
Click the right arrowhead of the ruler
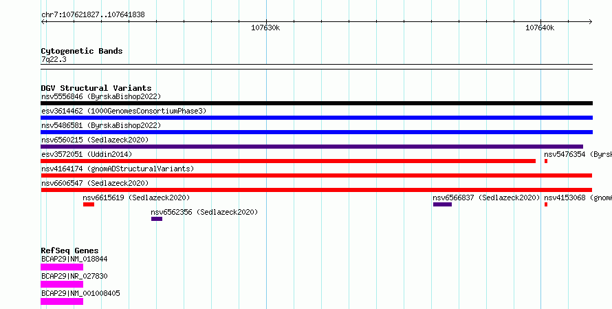[x=590, y=22]
